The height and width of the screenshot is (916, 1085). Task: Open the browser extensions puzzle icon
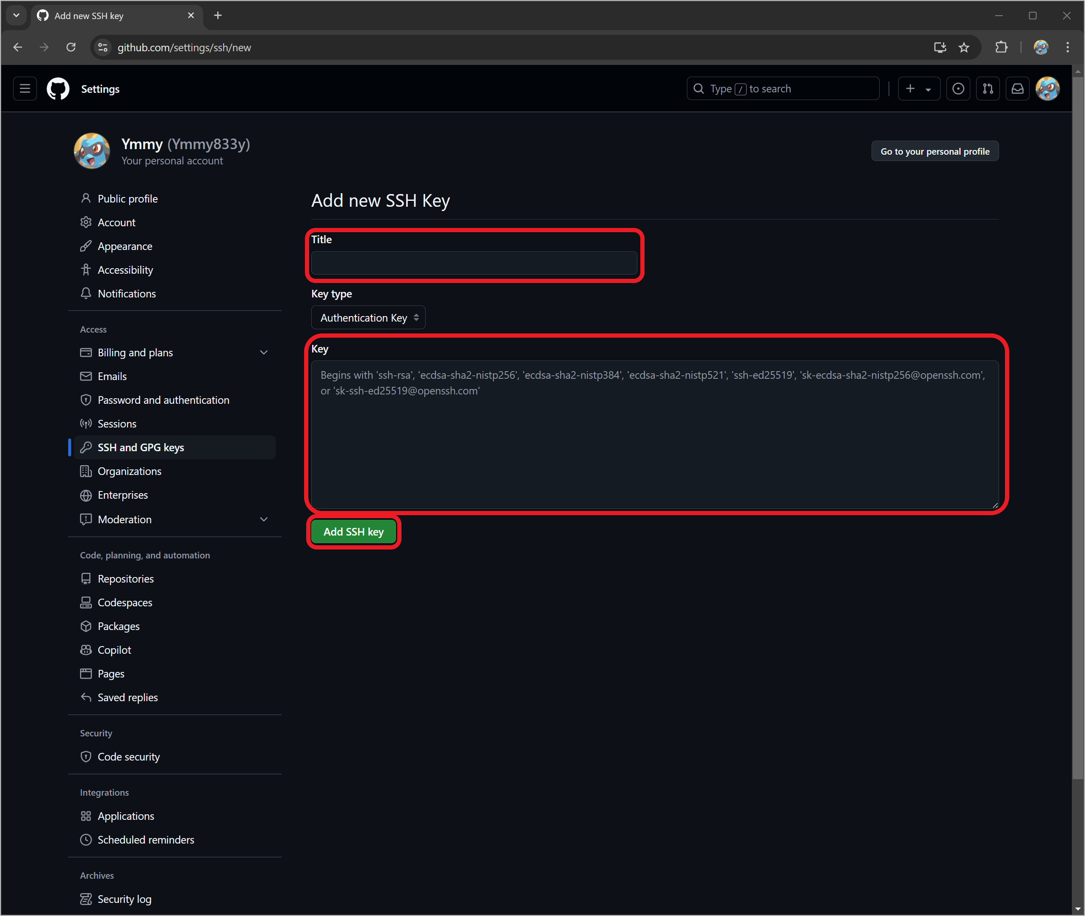(1001, 47)
